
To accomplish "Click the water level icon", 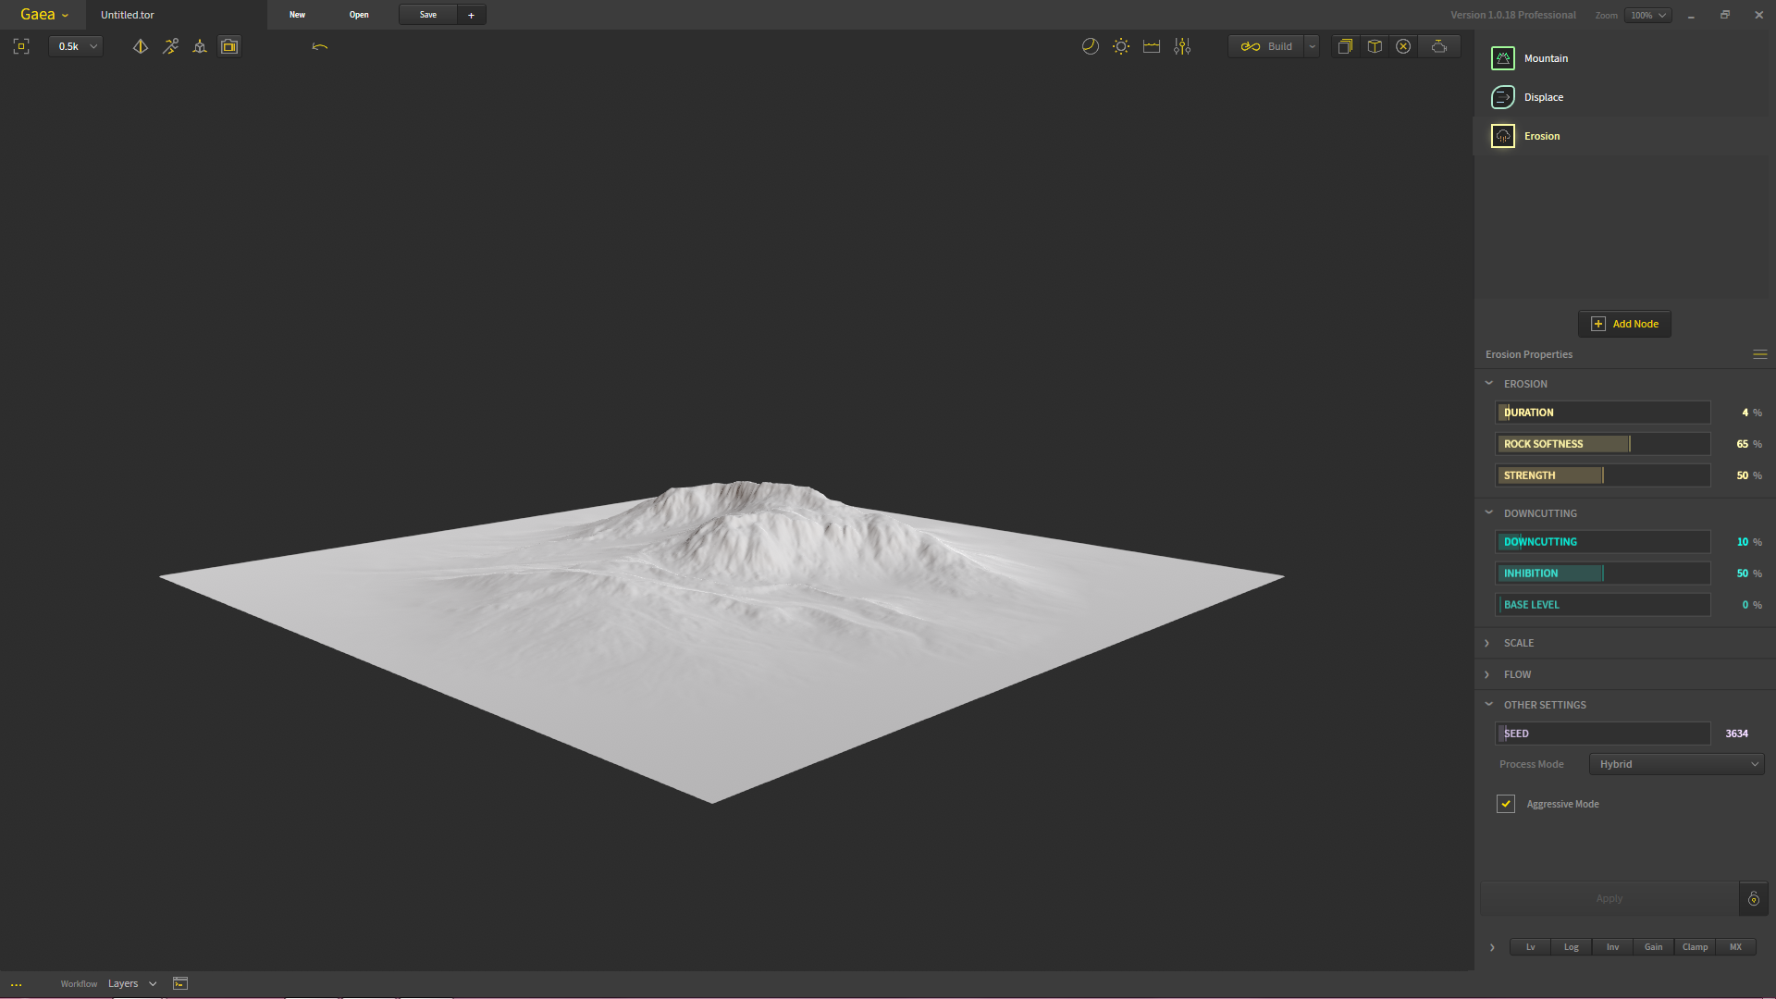I will click(x=1152, y=46).
